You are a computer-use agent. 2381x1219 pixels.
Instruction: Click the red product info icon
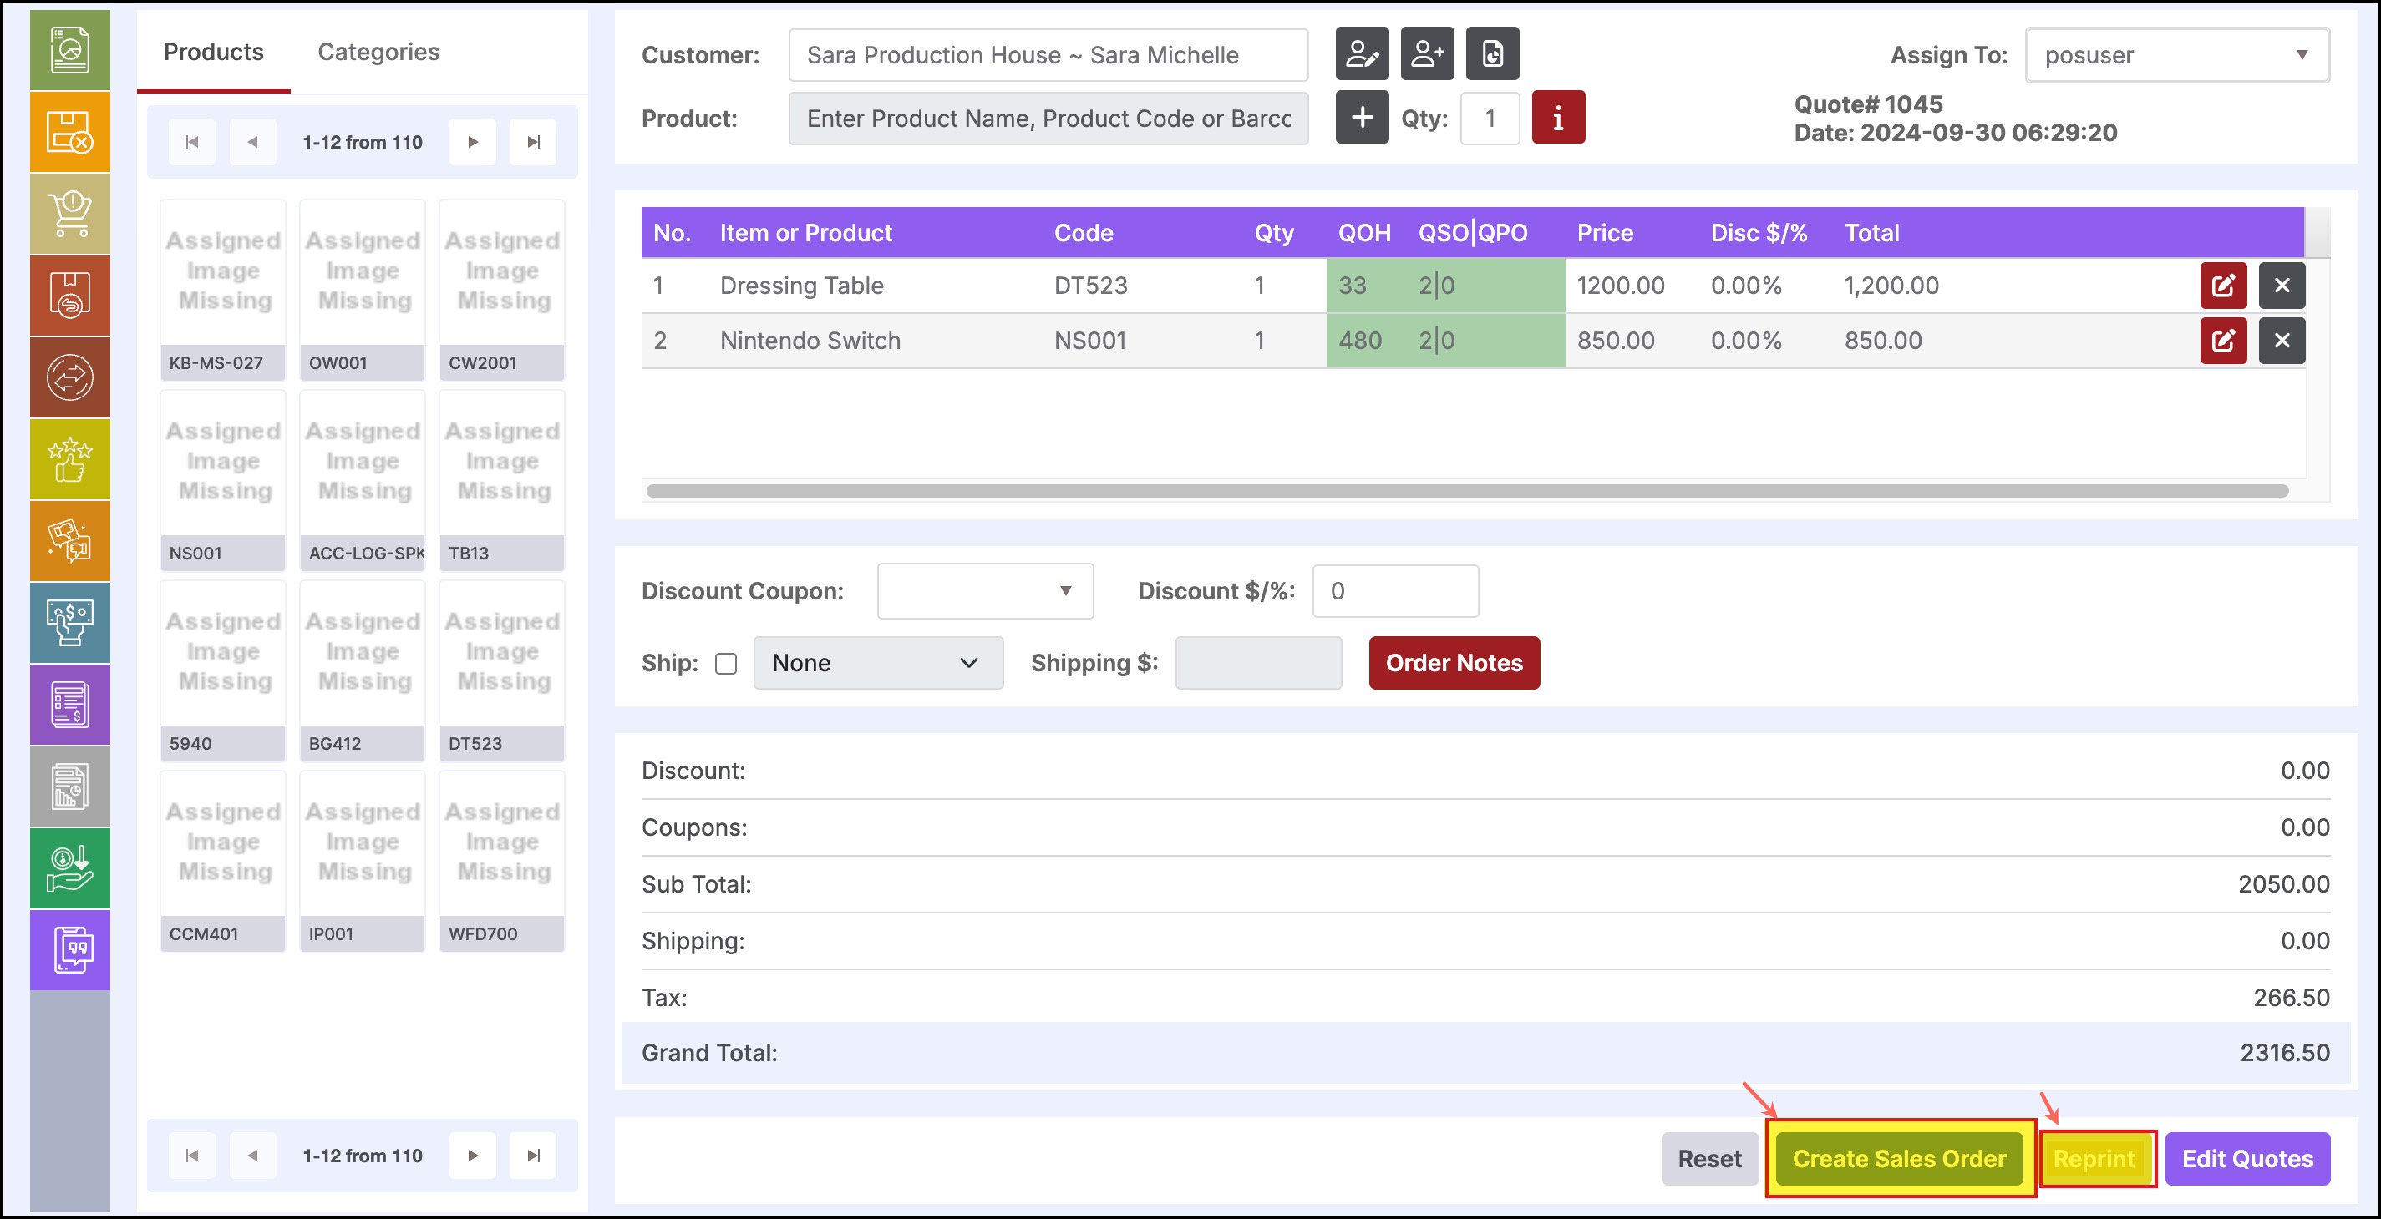pyautogui.click(x=1558, y=117)
